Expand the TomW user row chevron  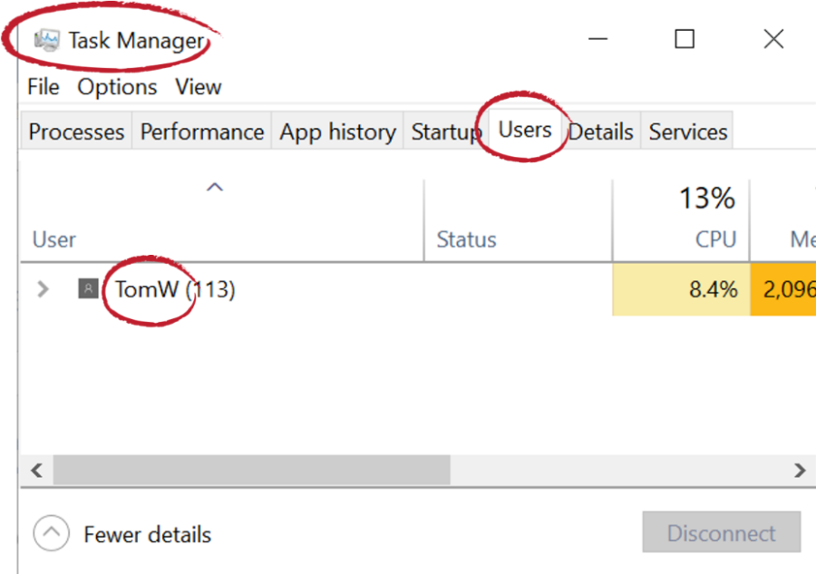[43, 289]
